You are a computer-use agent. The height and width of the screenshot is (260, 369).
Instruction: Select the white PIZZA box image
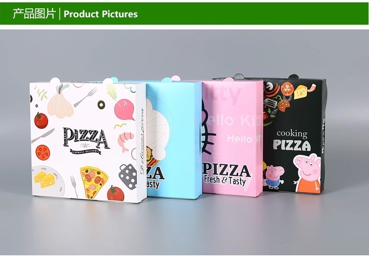coord(88,141)
